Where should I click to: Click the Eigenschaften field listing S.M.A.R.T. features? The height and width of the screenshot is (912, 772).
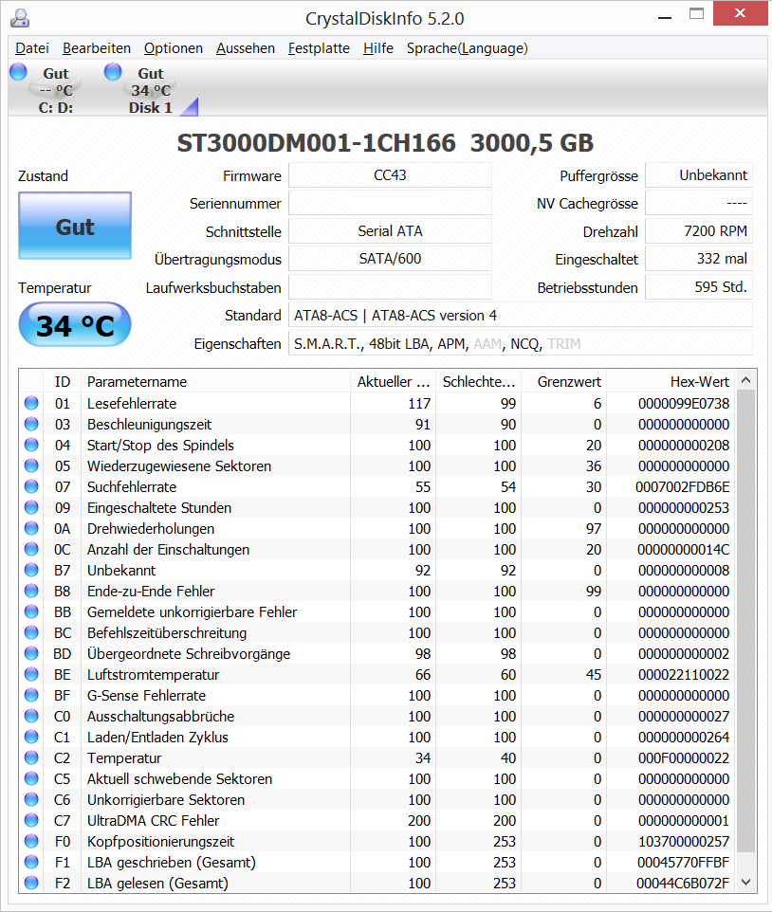click(520, 344)
